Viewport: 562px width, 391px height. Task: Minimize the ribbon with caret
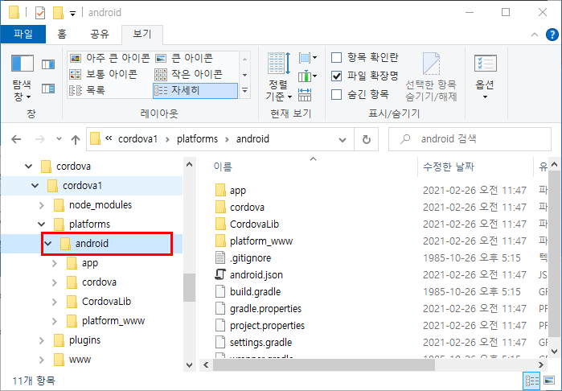(x=535, y=35)
